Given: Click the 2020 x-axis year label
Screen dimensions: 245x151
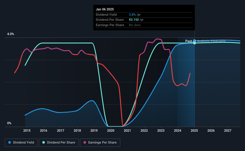Looking at the screenshot, I should pos(111,130).
